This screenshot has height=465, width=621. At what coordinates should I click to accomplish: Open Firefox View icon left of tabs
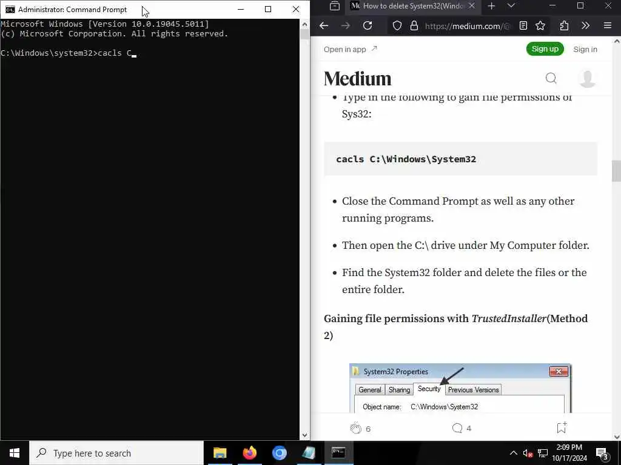tap(335, 6)
